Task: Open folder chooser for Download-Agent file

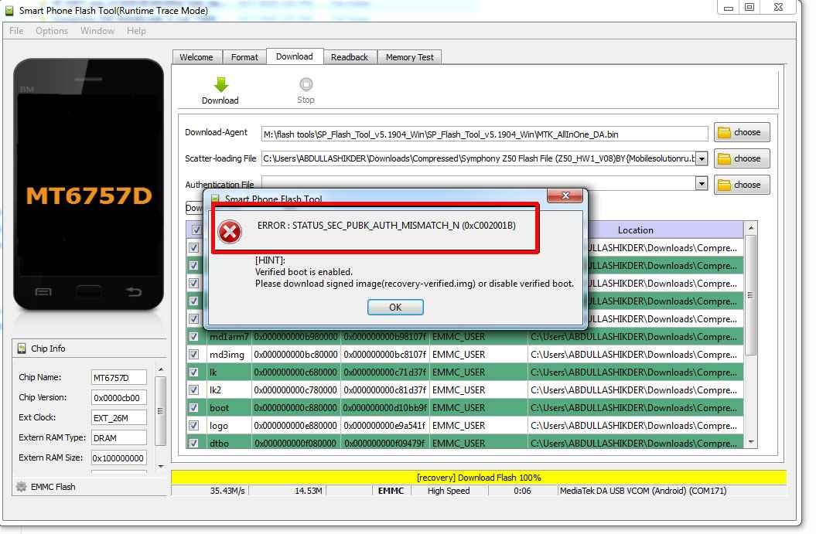Action: click(740, 132)
